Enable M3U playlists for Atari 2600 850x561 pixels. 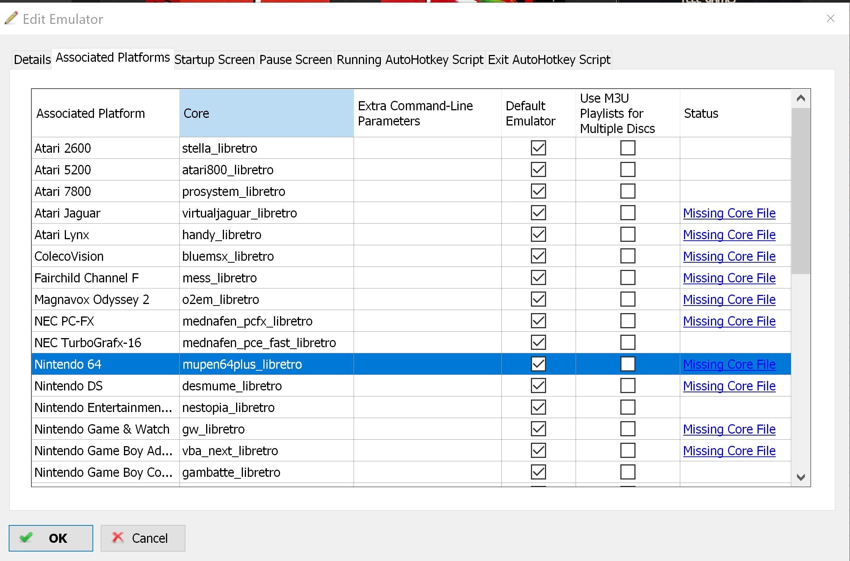coord(628,148)
